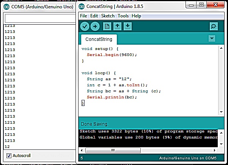228x165 pixels.
Task: Click the 'void setup() {' line
Action: pyautogui.click(x=100, y=49)
